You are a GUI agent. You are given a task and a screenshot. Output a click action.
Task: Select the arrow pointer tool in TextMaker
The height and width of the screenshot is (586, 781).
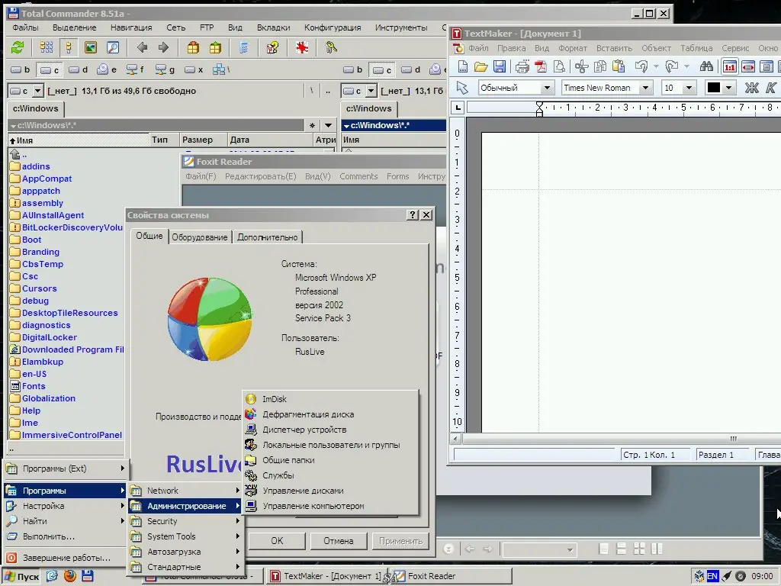tap(462, 89)
